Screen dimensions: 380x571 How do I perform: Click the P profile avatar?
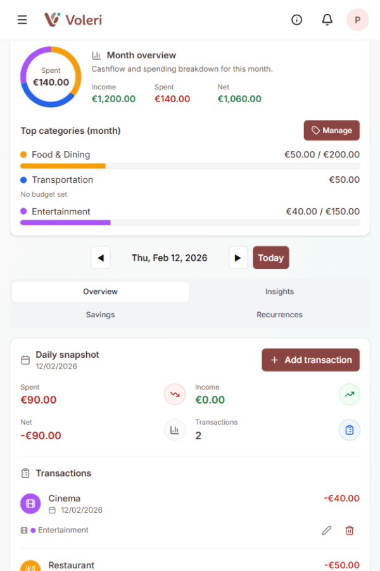coord(357,20)
